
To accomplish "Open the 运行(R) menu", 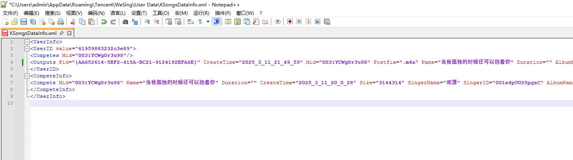I will click(201, 13).
